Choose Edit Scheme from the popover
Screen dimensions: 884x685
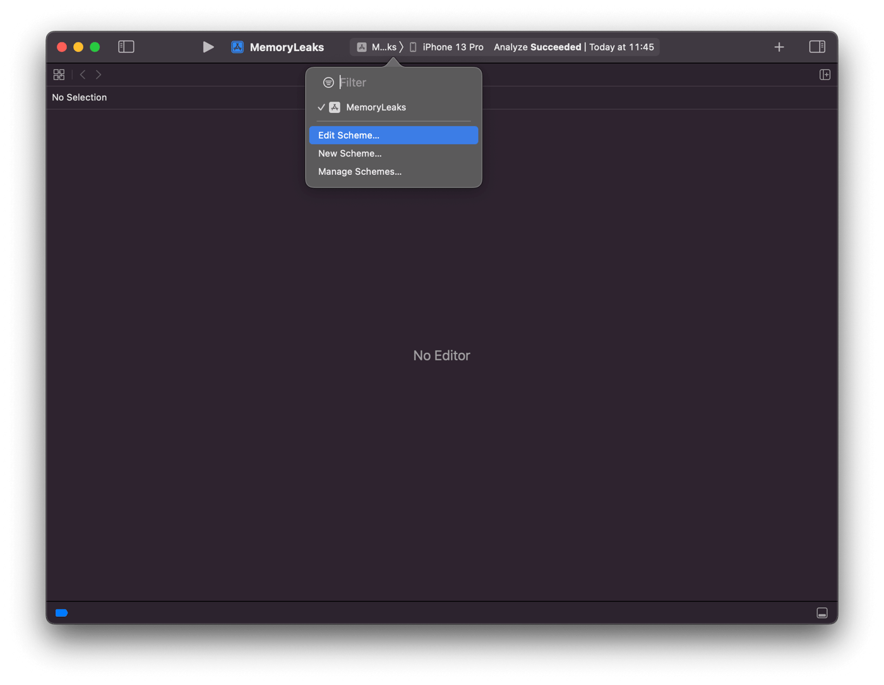point(349,135)
